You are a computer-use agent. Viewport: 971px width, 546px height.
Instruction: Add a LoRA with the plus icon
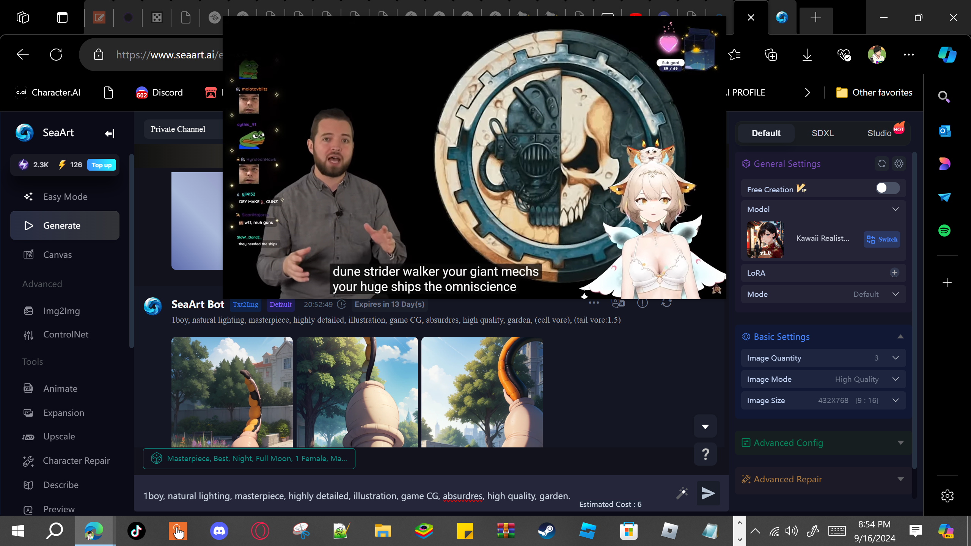click(894, 273)
